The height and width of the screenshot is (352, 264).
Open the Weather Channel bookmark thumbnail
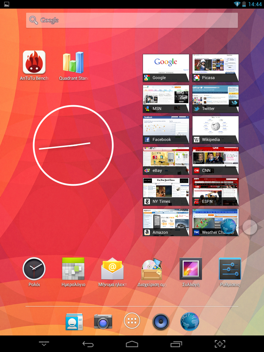(x=216, y=223)
